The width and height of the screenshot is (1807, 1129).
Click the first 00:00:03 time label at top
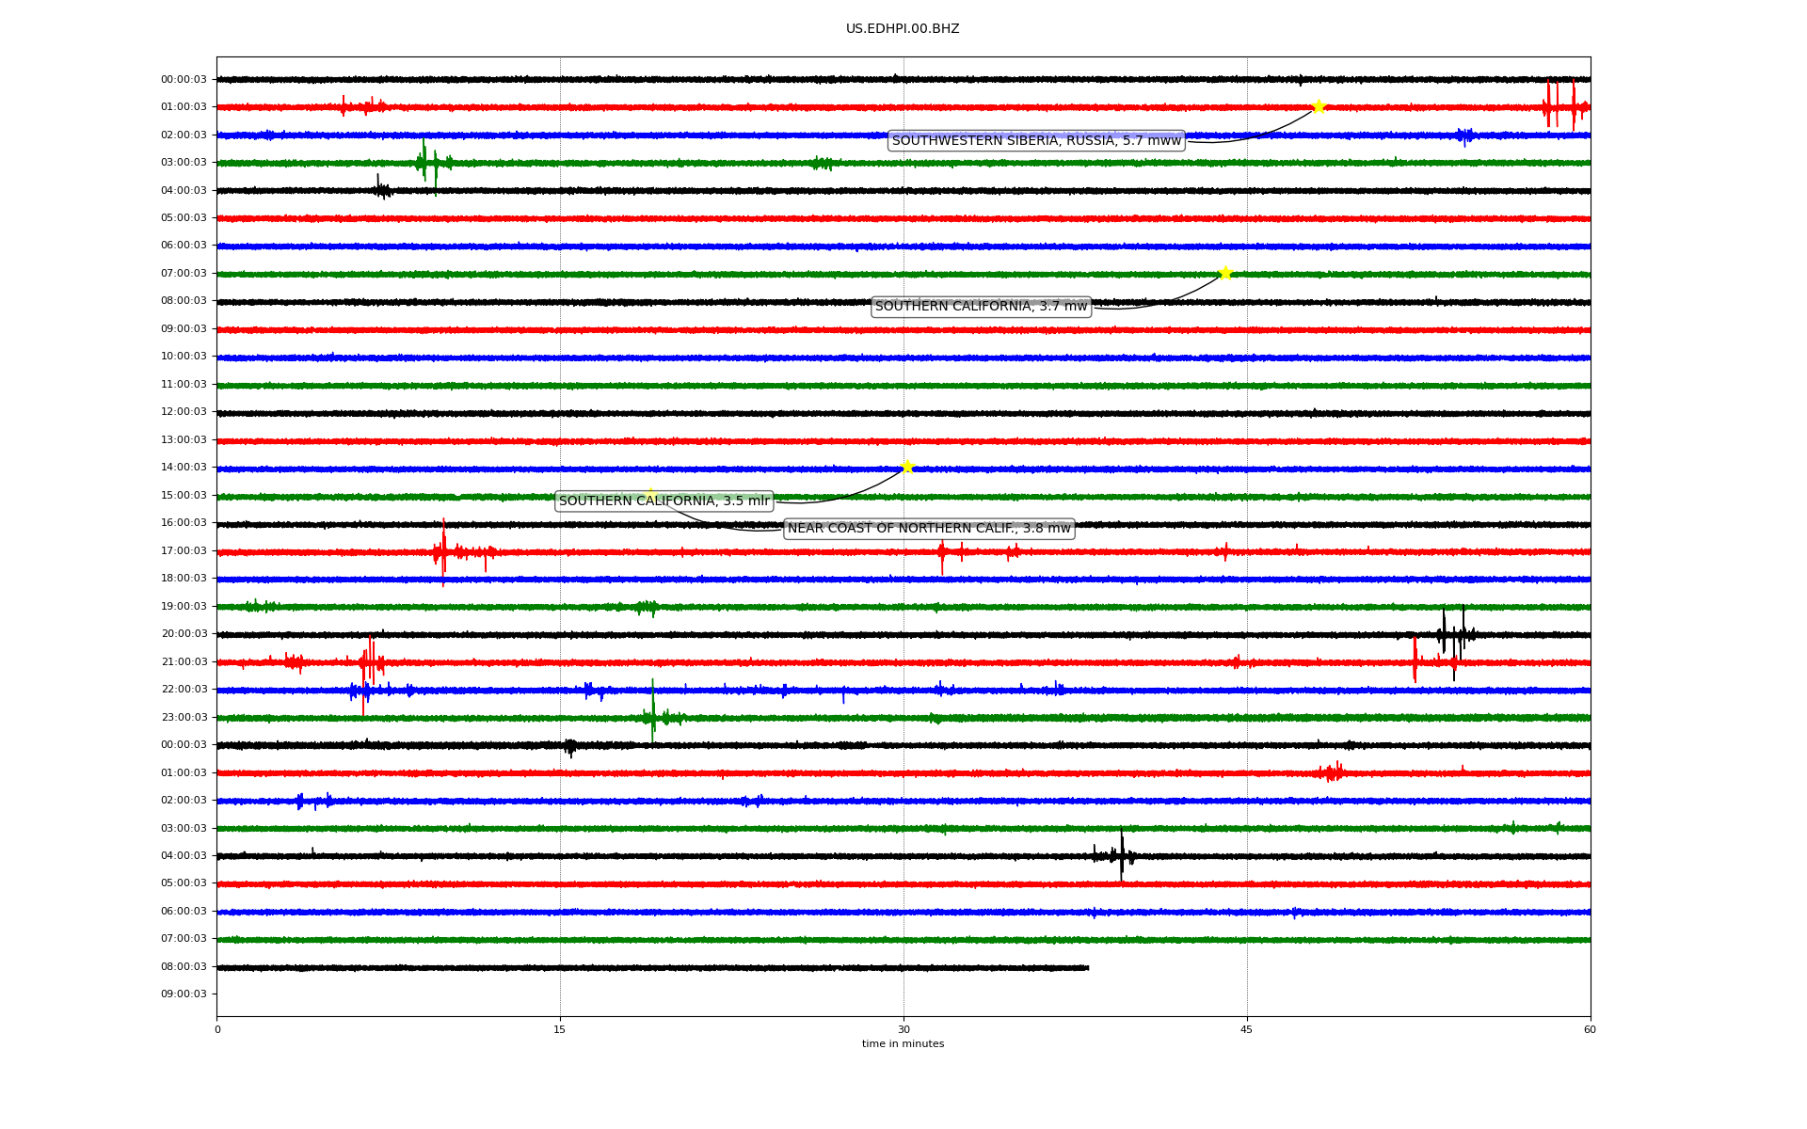(x=184, y=80)
